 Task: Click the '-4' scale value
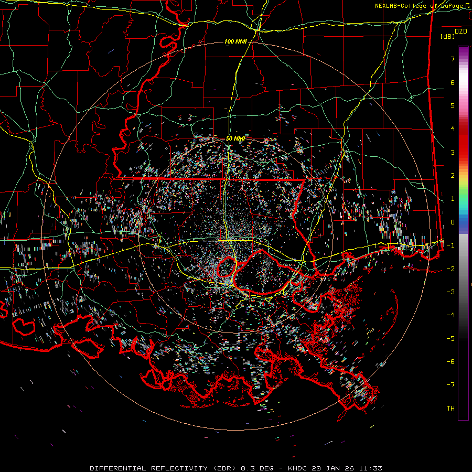pyautogui.click(x=450, y=315)
